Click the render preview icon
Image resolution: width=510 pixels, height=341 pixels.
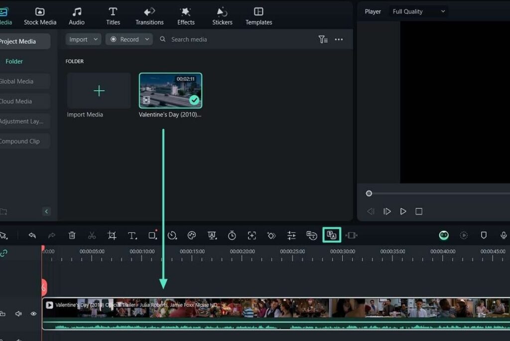coord(464,235)
